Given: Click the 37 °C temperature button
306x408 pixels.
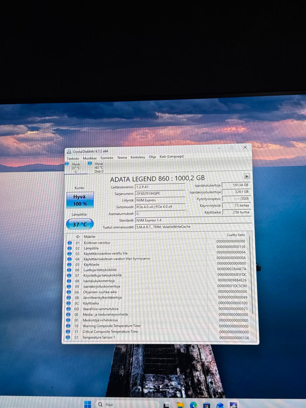Looking at the screenshot, I should tap(80, 224).
